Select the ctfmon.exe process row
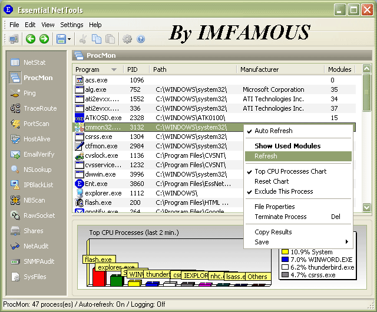The image size is (377, 312). pos(158,146)
